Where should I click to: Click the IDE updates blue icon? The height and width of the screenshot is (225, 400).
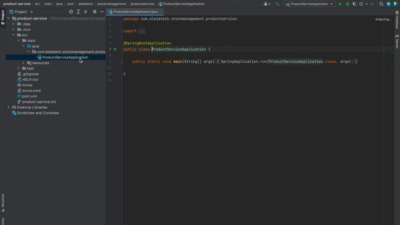pos(389,4)
